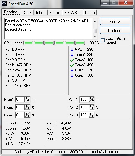Click the 'Loaded 0 events' log line

coord(18,29)
